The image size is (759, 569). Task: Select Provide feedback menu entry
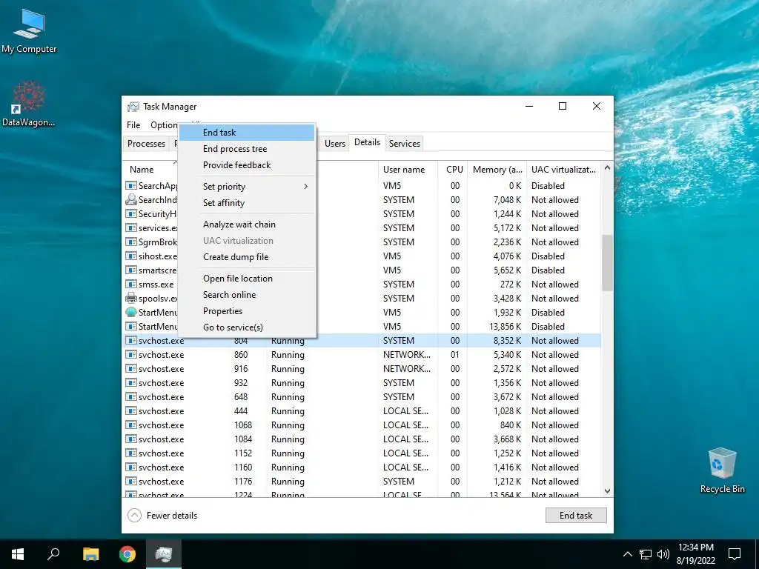point(247,165)
